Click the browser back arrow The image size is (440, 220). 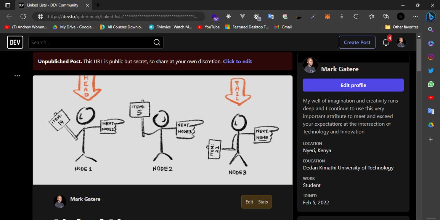[9, 16]
